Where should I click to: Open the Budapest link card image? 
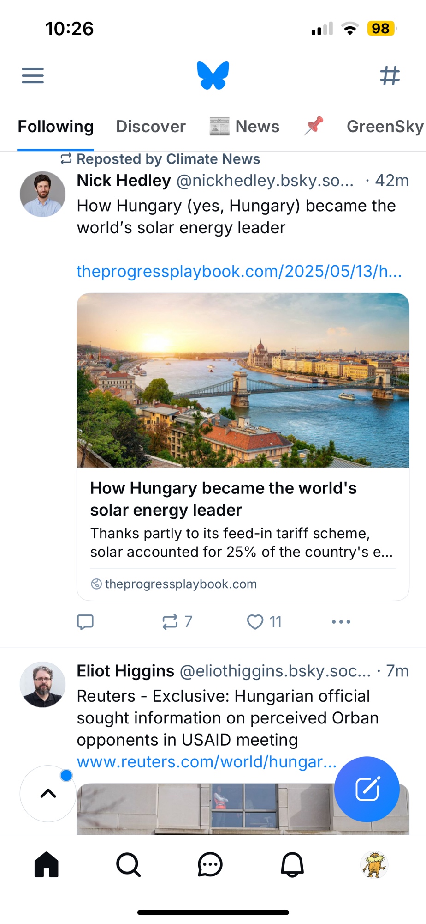pyautogui.click(x=243, y=380)
